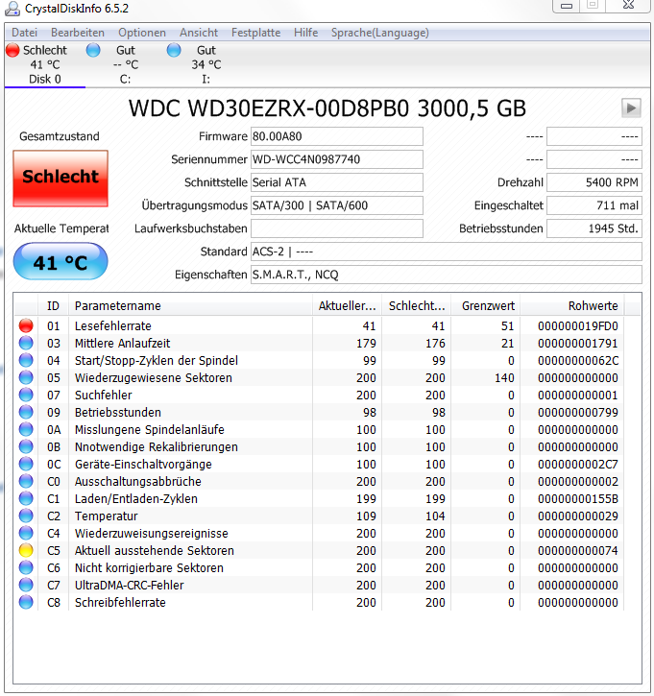Open the Optionen menu

(142, 33)
